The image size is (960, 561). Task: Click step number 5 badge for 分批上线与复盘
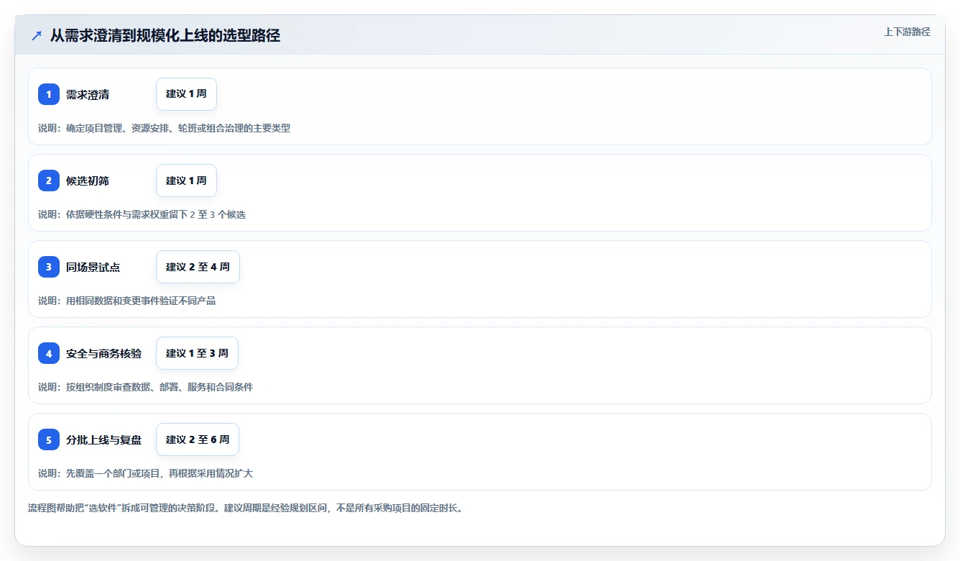pos(49,439)
